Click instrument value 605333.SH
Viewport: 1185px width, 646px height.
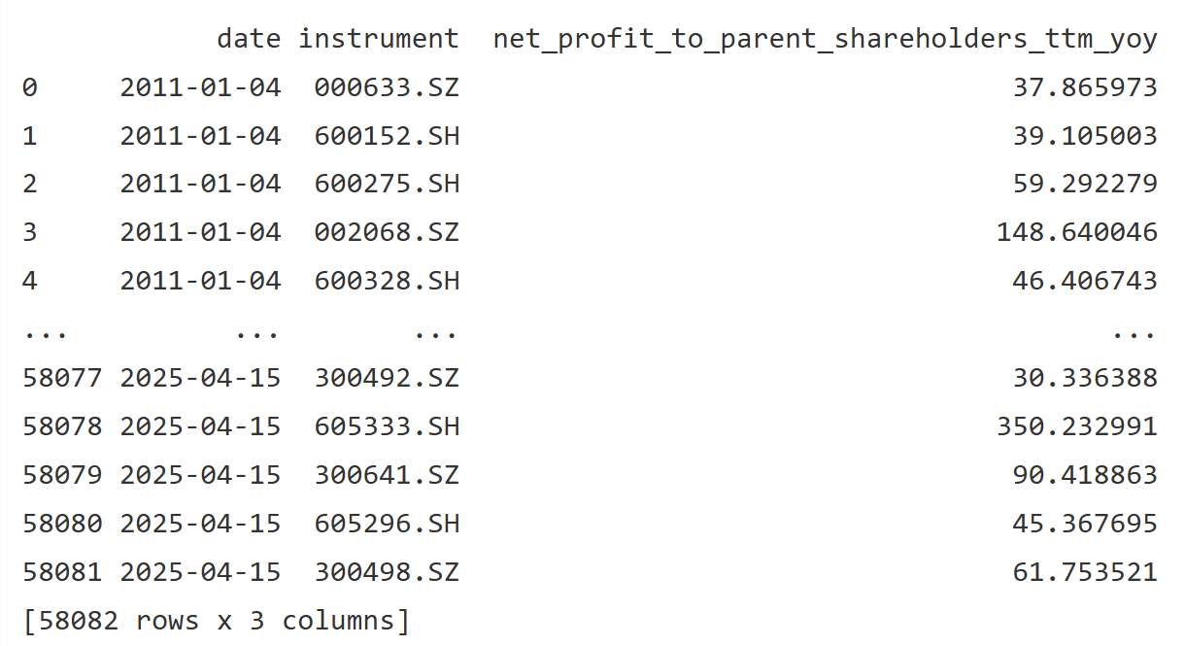pos(386,426)
